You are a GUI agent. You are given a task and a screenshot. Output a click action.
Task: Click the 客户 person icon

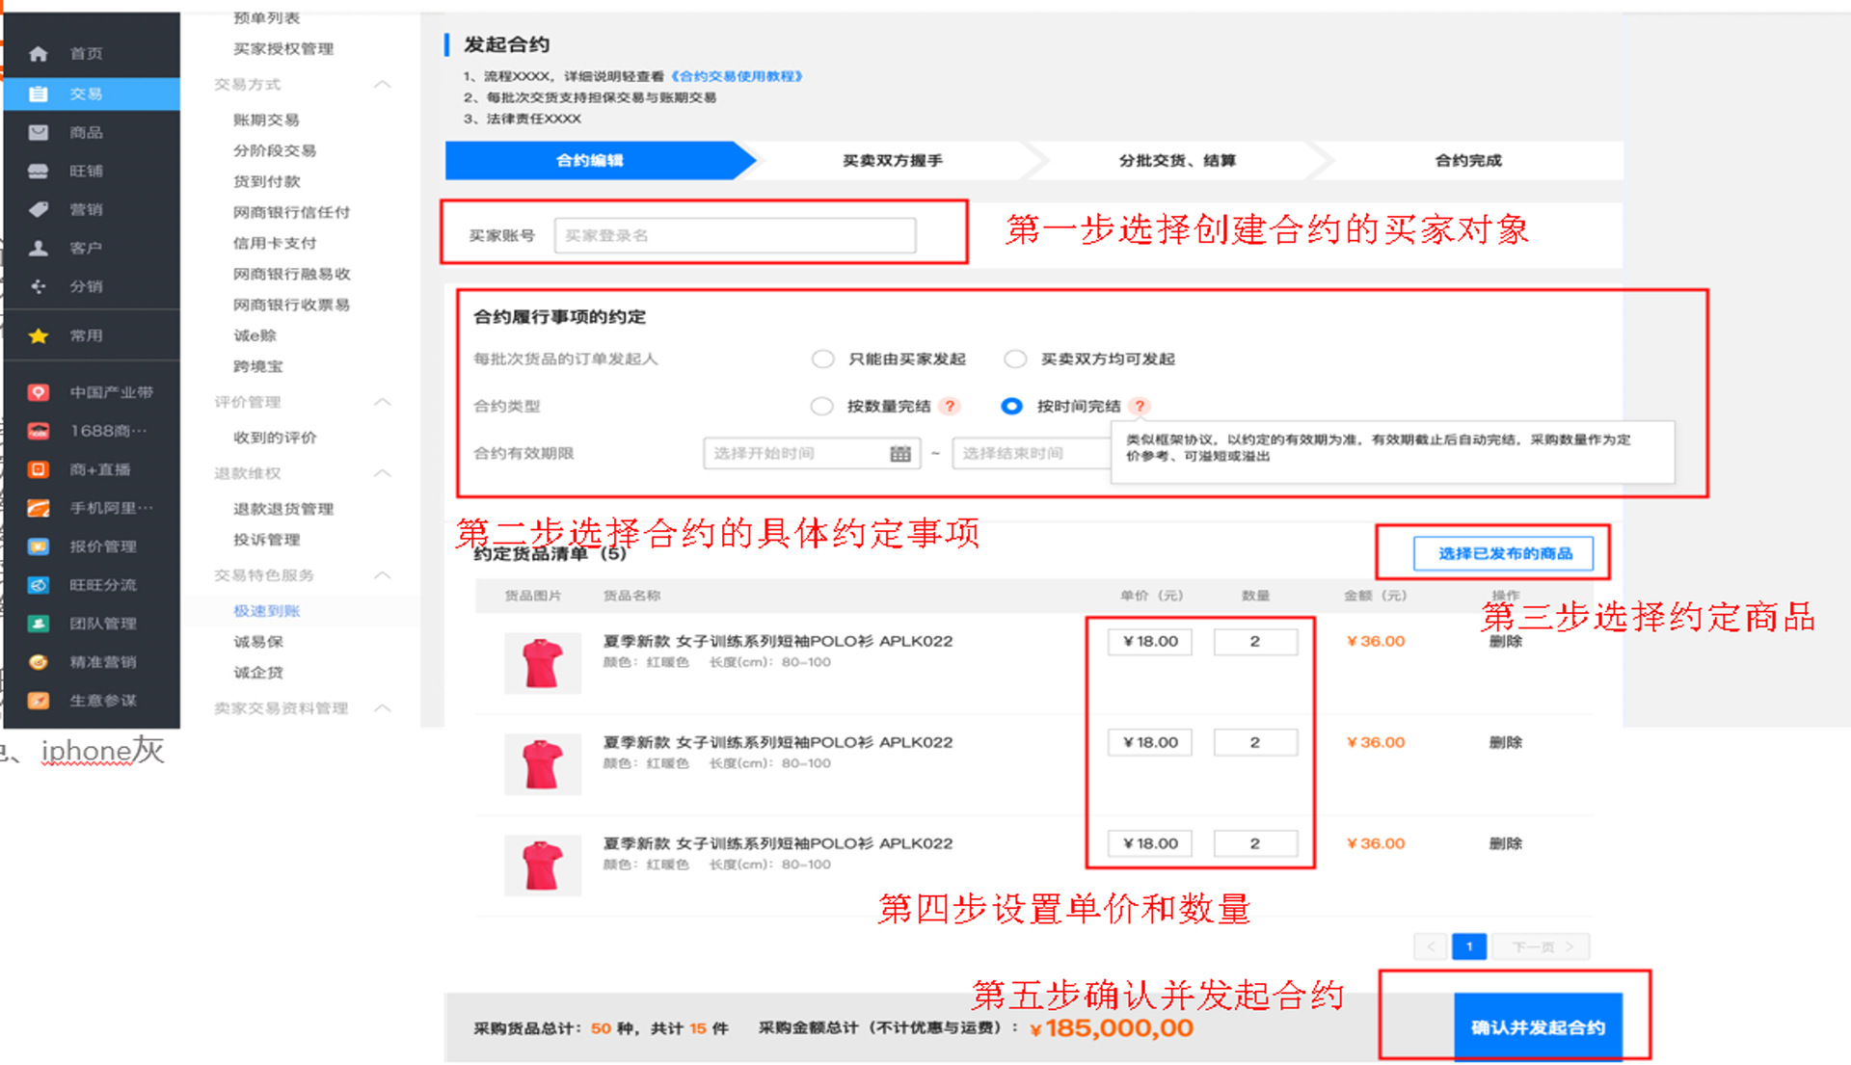pyautogui.click(x=39, y=248)
